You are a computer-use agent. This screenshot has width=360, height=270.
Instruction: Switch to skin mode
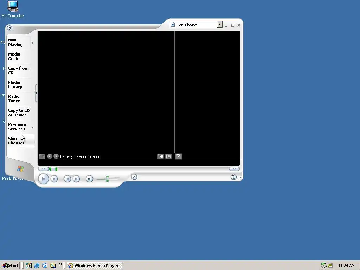point(233,177)
